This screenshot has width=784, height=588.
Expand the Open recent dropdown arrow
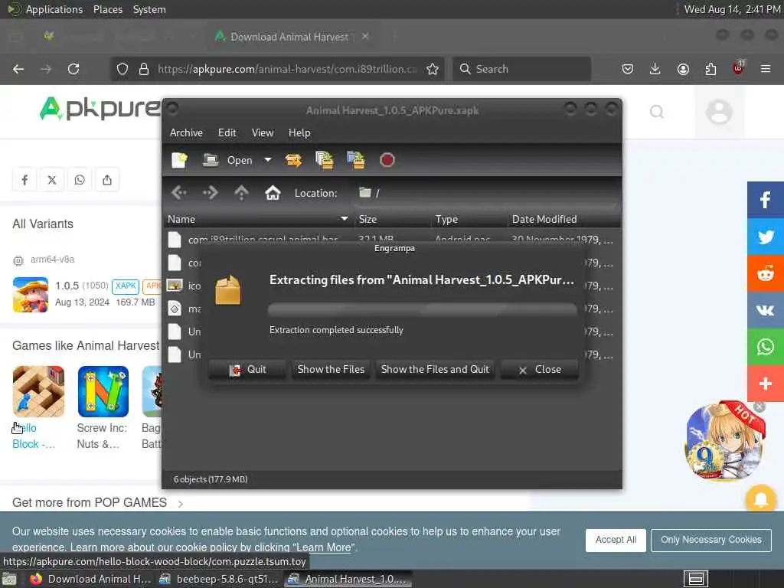coord(268,160)
